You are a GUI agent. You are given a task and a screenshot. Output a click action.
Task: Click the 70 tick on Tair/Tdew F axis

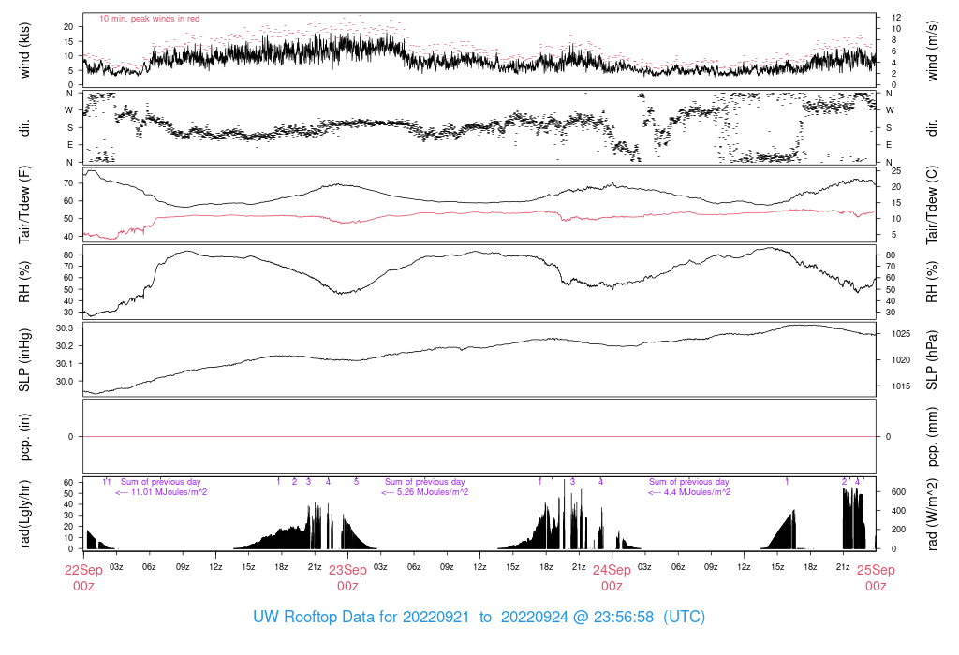coord(68,183)
